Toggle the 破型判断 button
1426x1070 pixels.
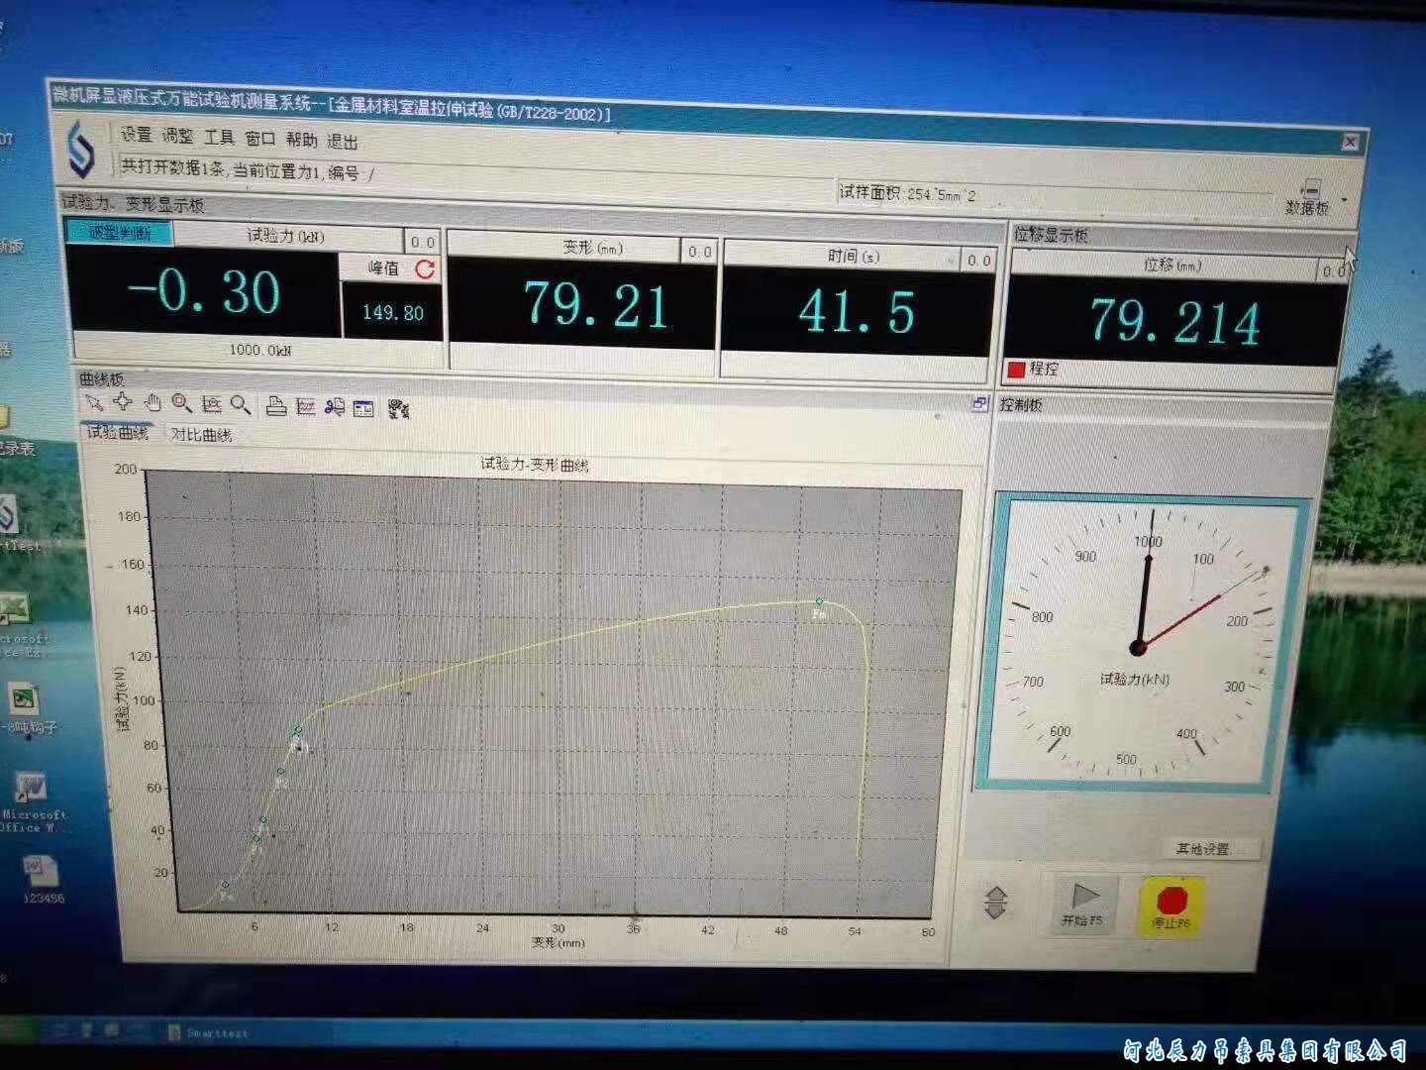pos(120,233)
